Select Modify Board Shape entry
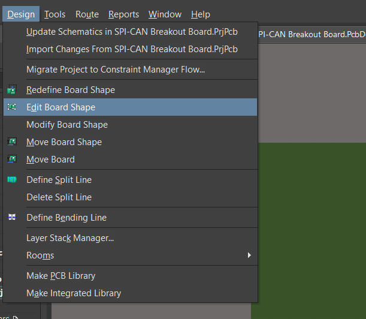This screenshot has width=366, height=319. tap(131, 125)
